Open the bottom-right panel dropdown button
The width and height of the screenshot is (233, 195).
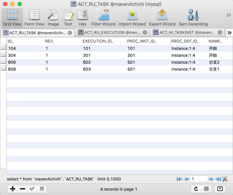[x=220, y=189]
